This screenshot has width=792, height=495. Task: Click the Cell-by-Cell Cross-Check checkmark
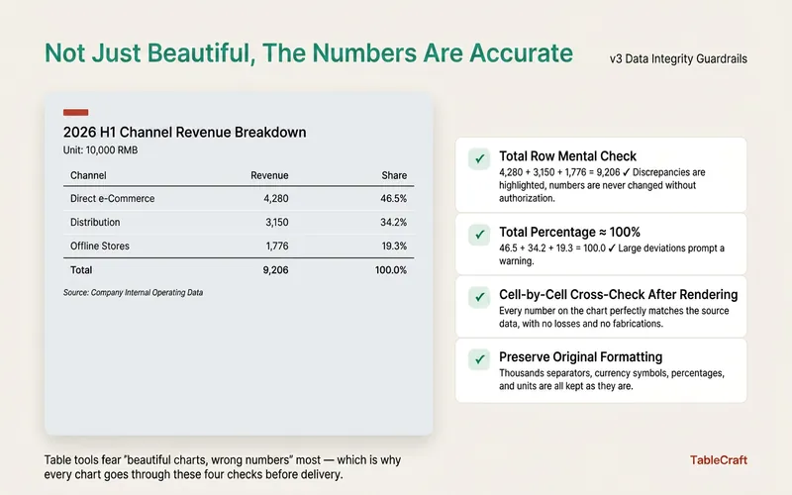tap(479, 297)
